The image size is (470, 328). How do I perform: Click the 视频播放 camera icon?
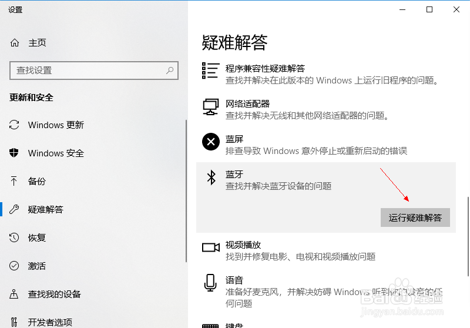[x=211, y=247]
